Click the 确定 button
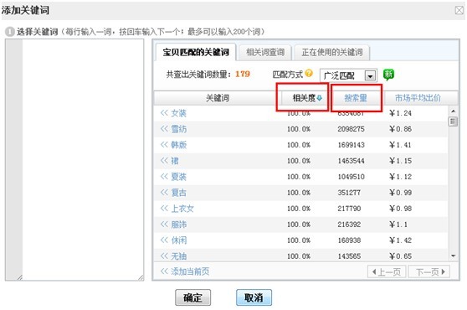This screenshot has height=310, width=467. click(192, 297)
